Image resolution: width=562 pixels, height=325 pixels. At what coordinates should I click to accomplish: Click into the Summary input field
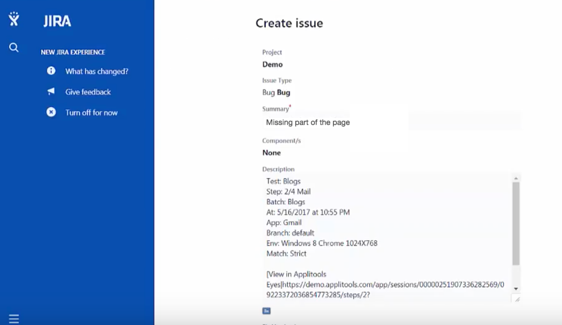click(x=392, y=122)
